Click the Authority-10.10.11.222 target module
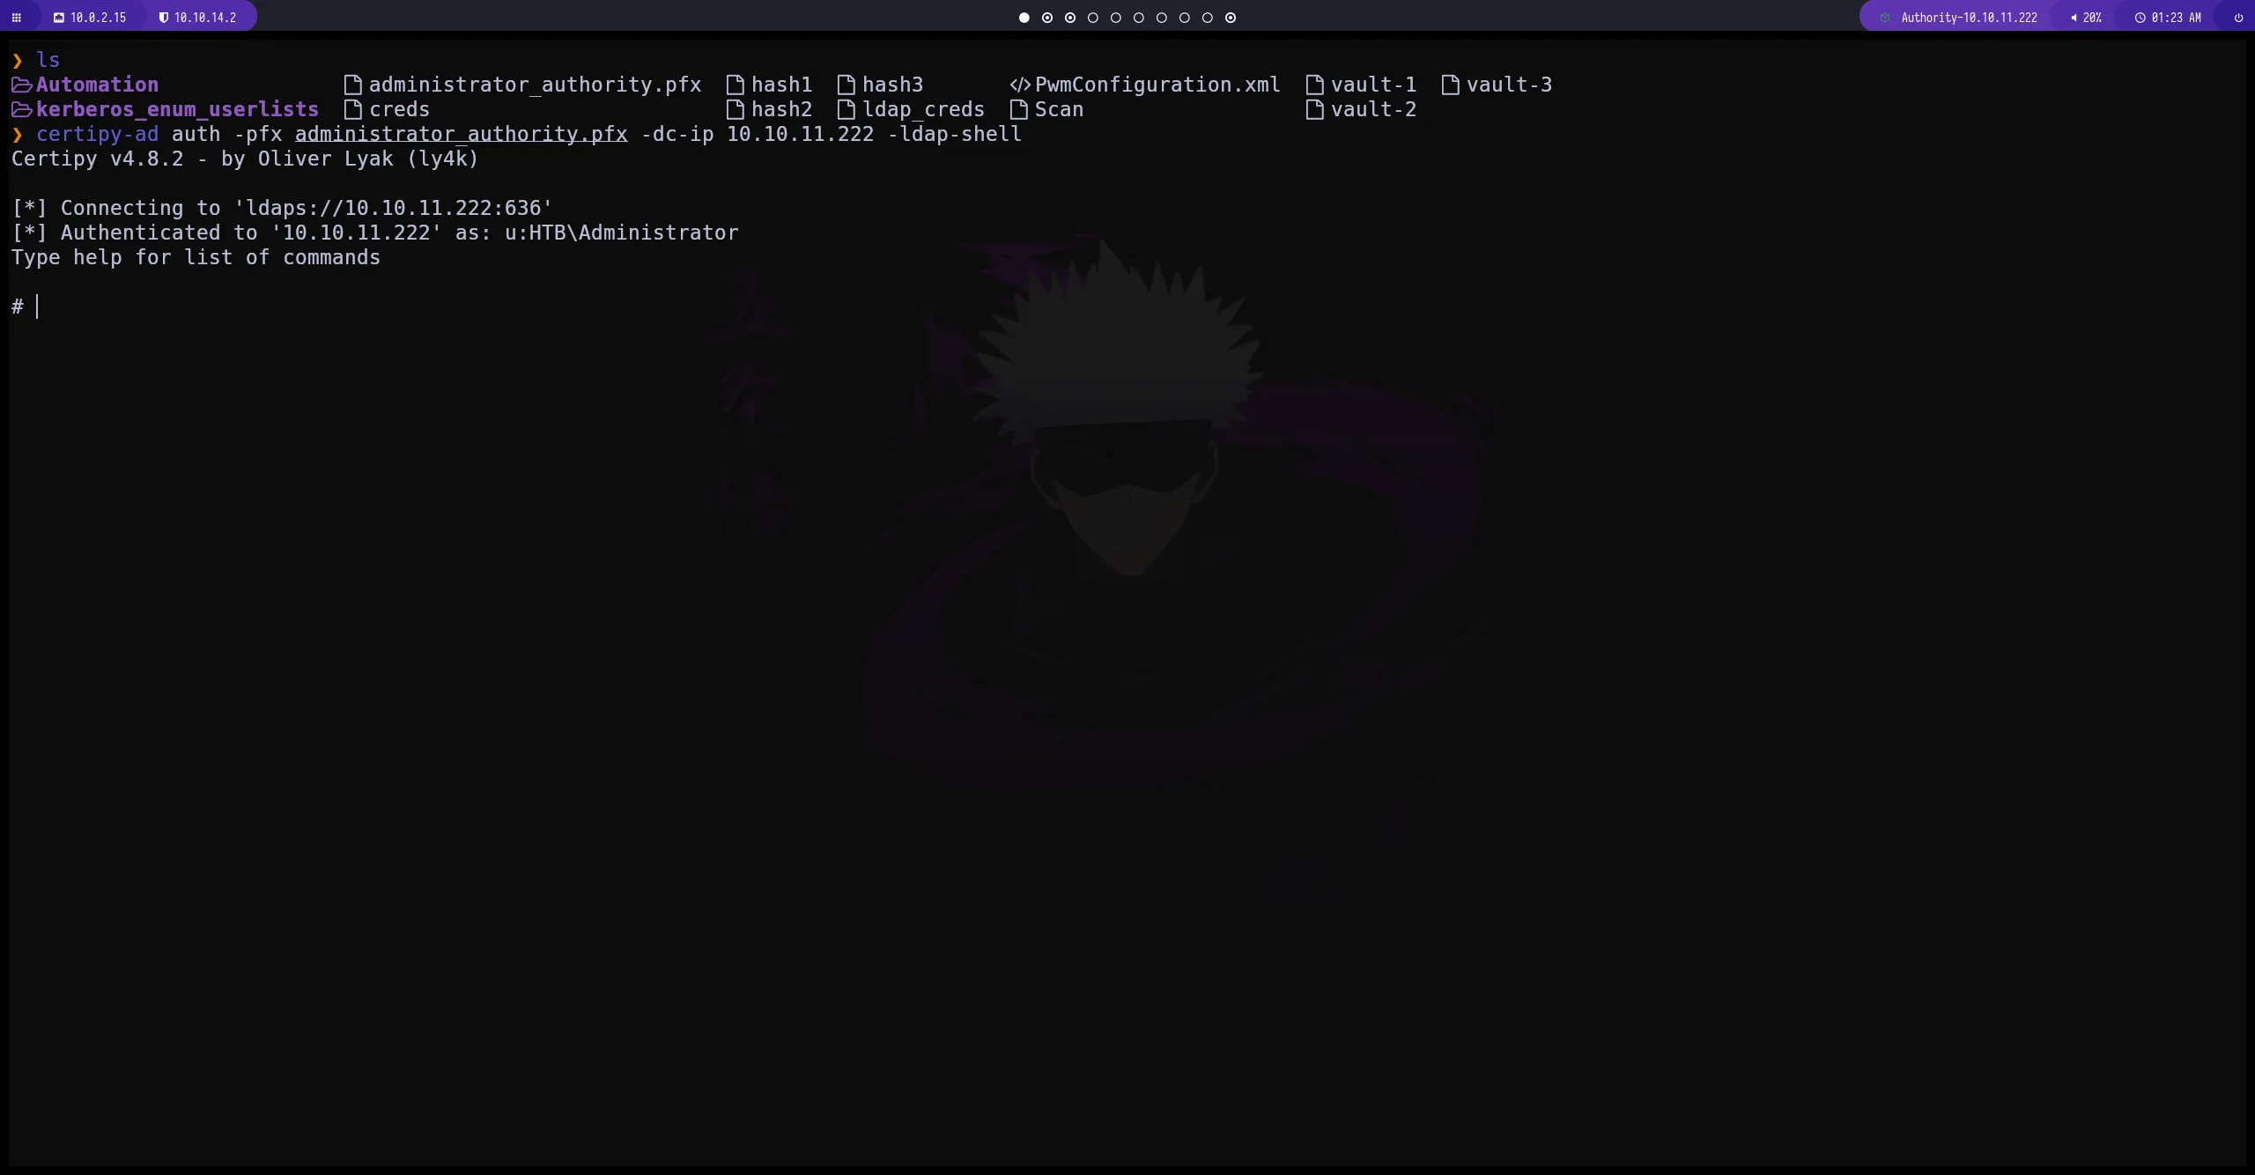 click(1959, 18)
